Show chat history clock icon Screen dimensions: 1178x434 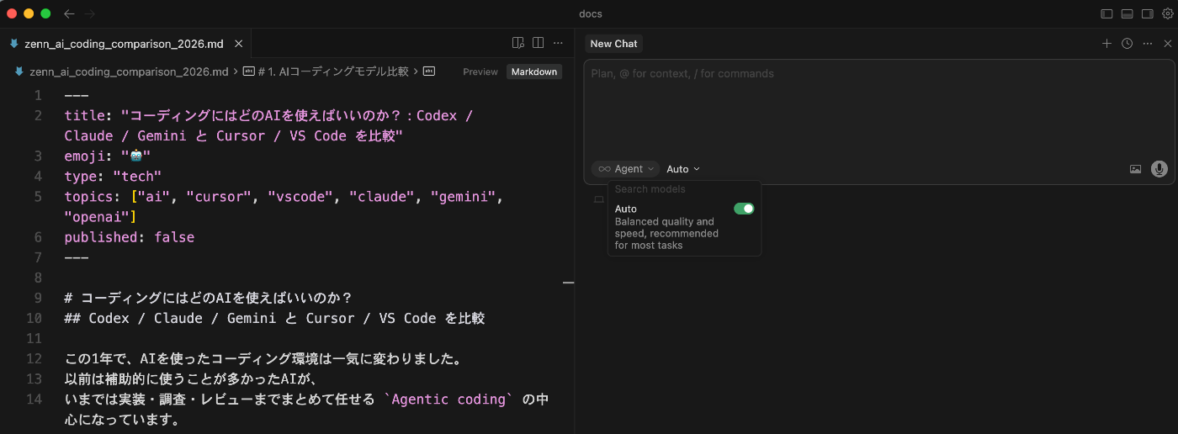point(1127,44)
